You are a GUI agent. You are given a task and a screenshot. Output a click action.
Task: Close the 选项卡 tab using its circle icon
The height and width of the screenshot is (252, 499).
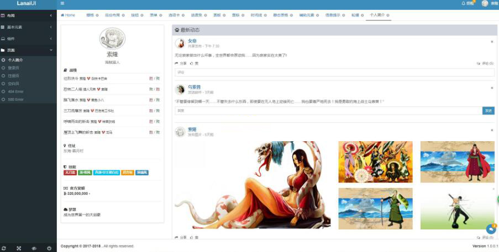[x=183, y=15]
